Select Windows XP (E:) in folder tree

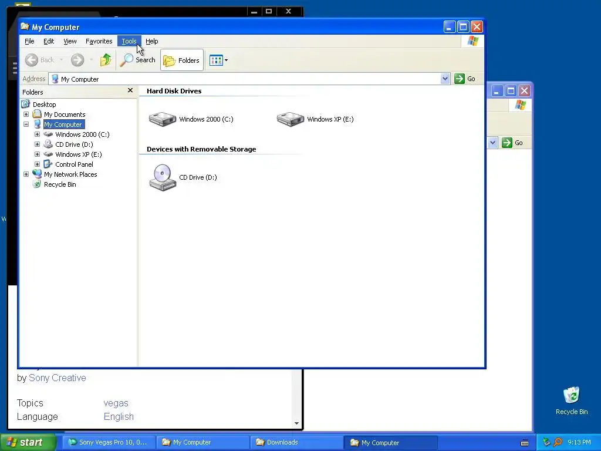(x=78, y=154)
